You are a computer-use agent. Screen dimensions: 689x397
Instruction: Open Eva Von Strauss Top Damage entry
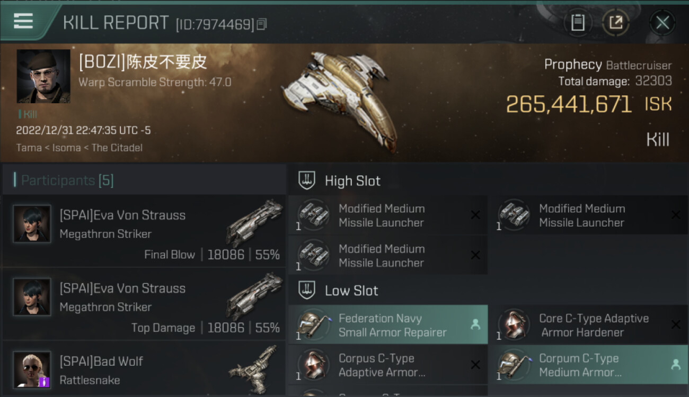click(x=144, y=304)
